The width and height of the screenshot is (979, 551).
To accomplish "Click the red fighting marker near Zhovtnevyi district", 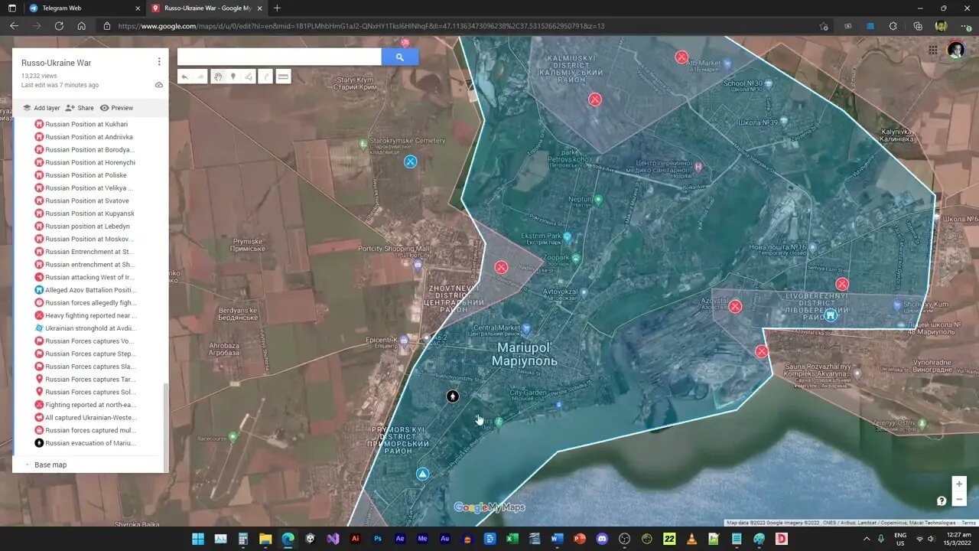I will click(501, 267).
